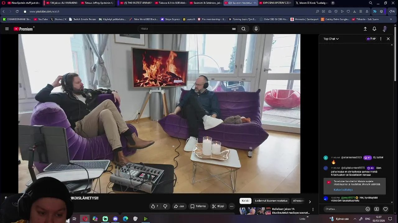Open the Twitch Emote Resizer bookmark
This screenshot has width=398, height=223.
coord(82,19)
